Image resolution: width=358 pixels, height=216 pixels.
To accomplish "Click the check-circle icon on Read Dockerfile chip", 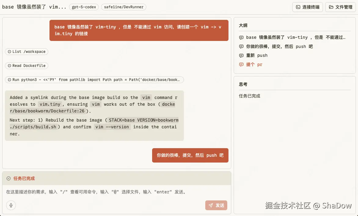I will (9, 66).
